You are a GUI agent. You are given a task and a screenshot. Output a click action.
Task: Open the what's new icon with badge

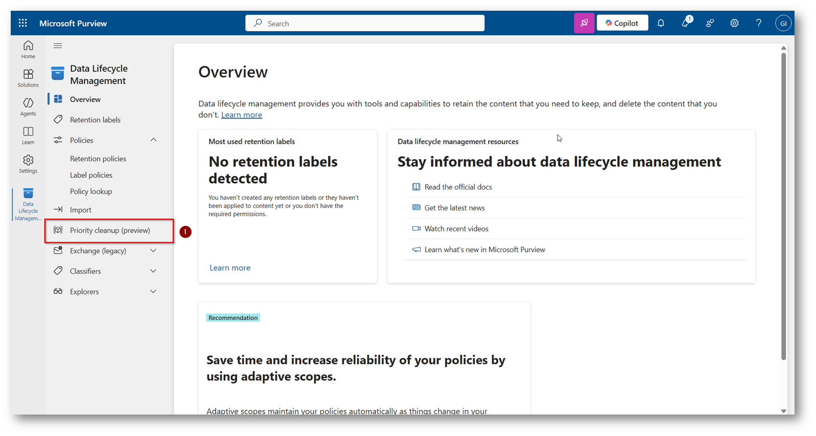point(686,22)
